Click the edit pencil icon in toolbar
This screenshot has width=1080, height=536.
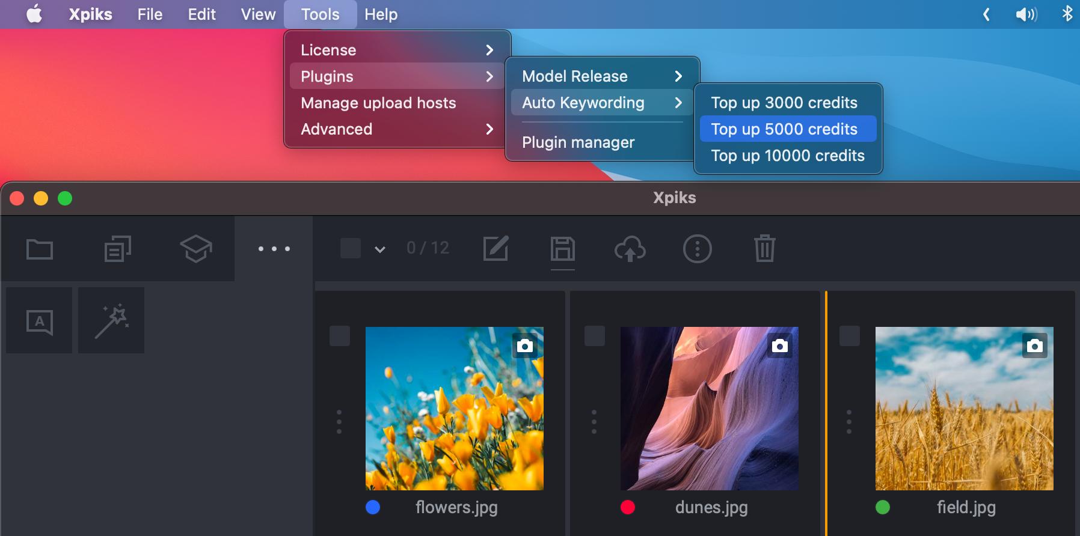coord(496,248)
